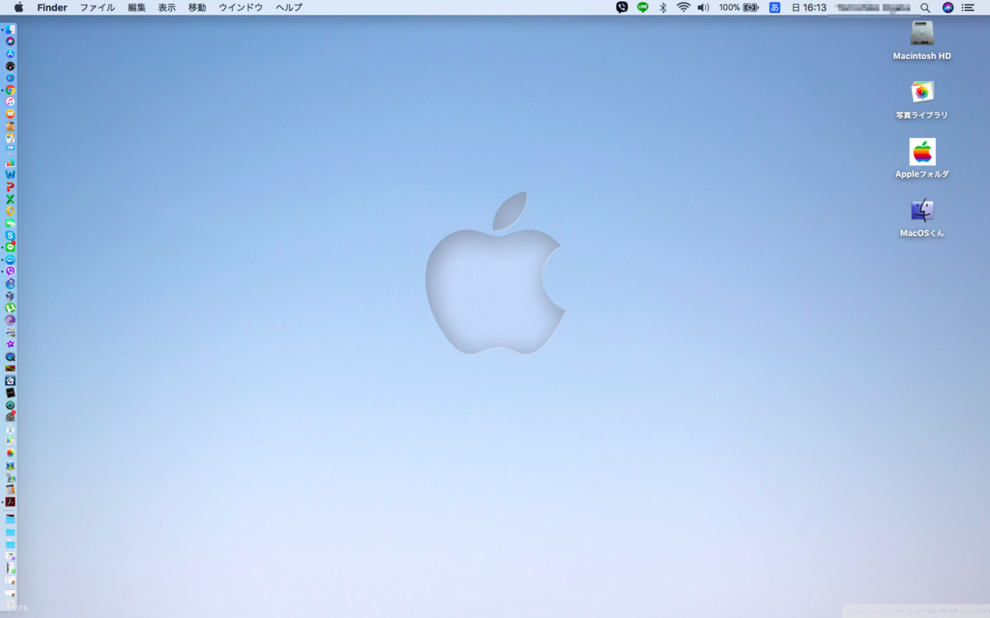Open FaceTime from the Dock

(10, 223)
